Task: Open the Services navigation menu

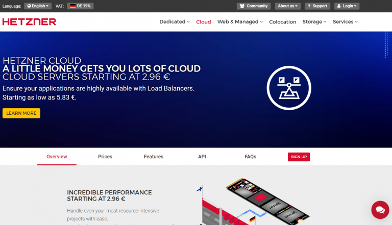Action: tap(345, 22)
